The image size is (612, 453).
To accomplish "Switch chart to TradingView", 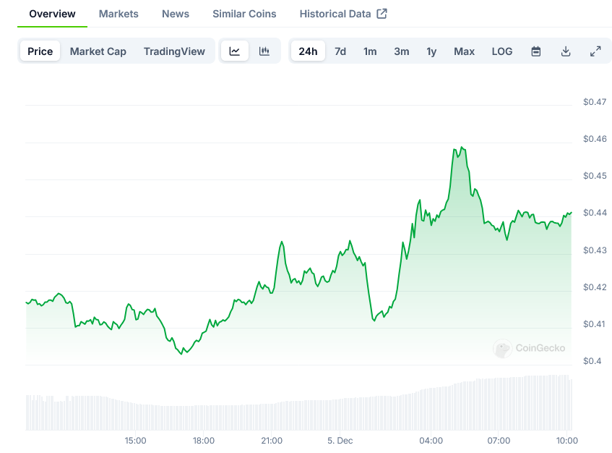I will tap(174, 51).
